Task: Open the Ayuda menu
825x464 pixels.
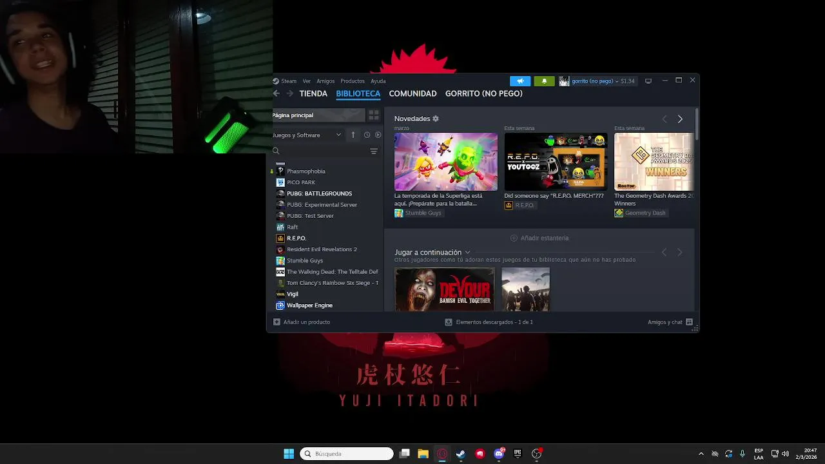Action: click(x=378, y=81)
